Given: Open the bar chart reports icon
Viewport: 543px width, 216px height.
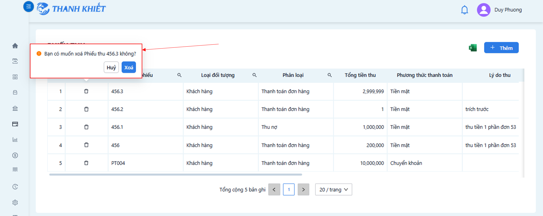Looking at the screenshot, I should tap(15, 140).
